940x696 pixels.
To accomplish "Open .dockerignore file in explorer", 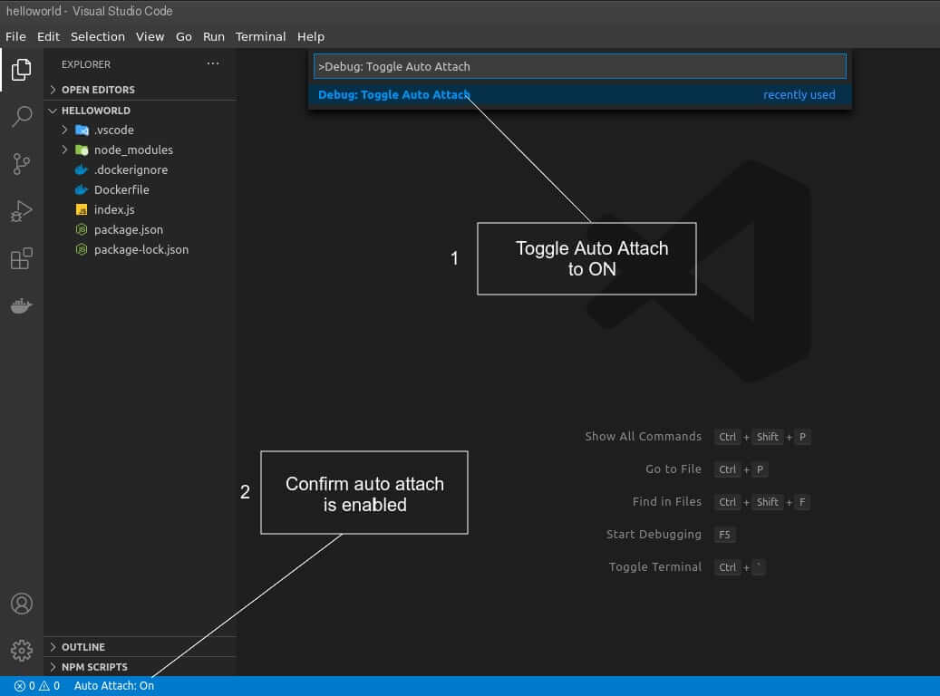I will [131, 169].
